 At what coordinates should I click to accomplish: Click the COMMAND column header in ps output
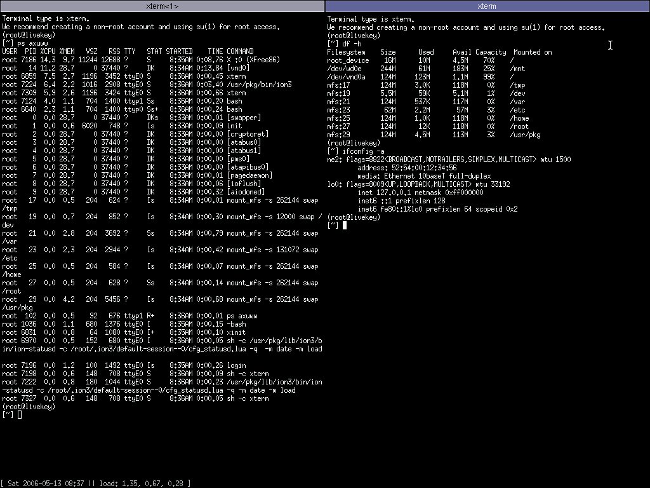point(240,51)
